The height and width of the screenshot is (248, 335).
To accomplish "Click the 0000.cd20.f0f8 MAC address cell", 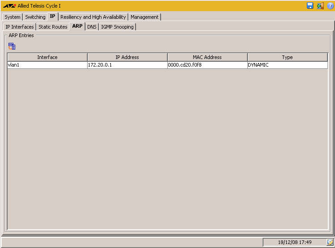I will (x=207, y=65).
